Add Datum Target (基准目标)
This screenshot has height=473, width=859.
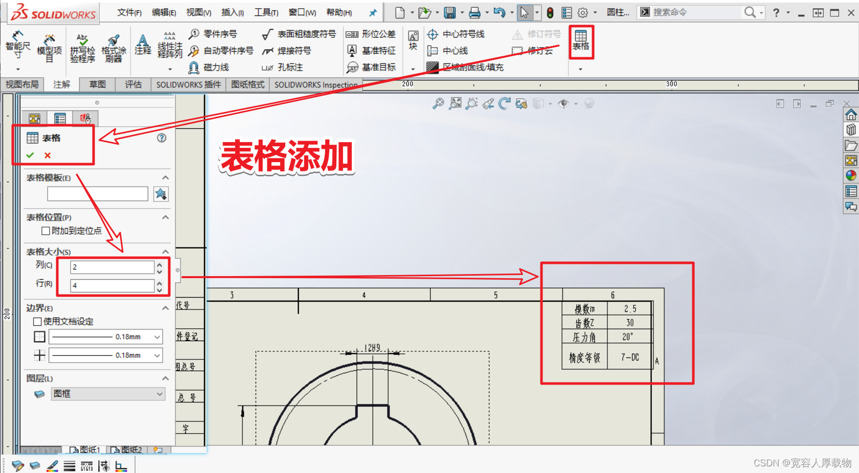(x=371, y=67)
